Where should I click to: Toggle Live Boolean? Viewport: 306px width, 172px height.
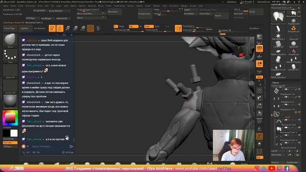(x=40, y=28)
